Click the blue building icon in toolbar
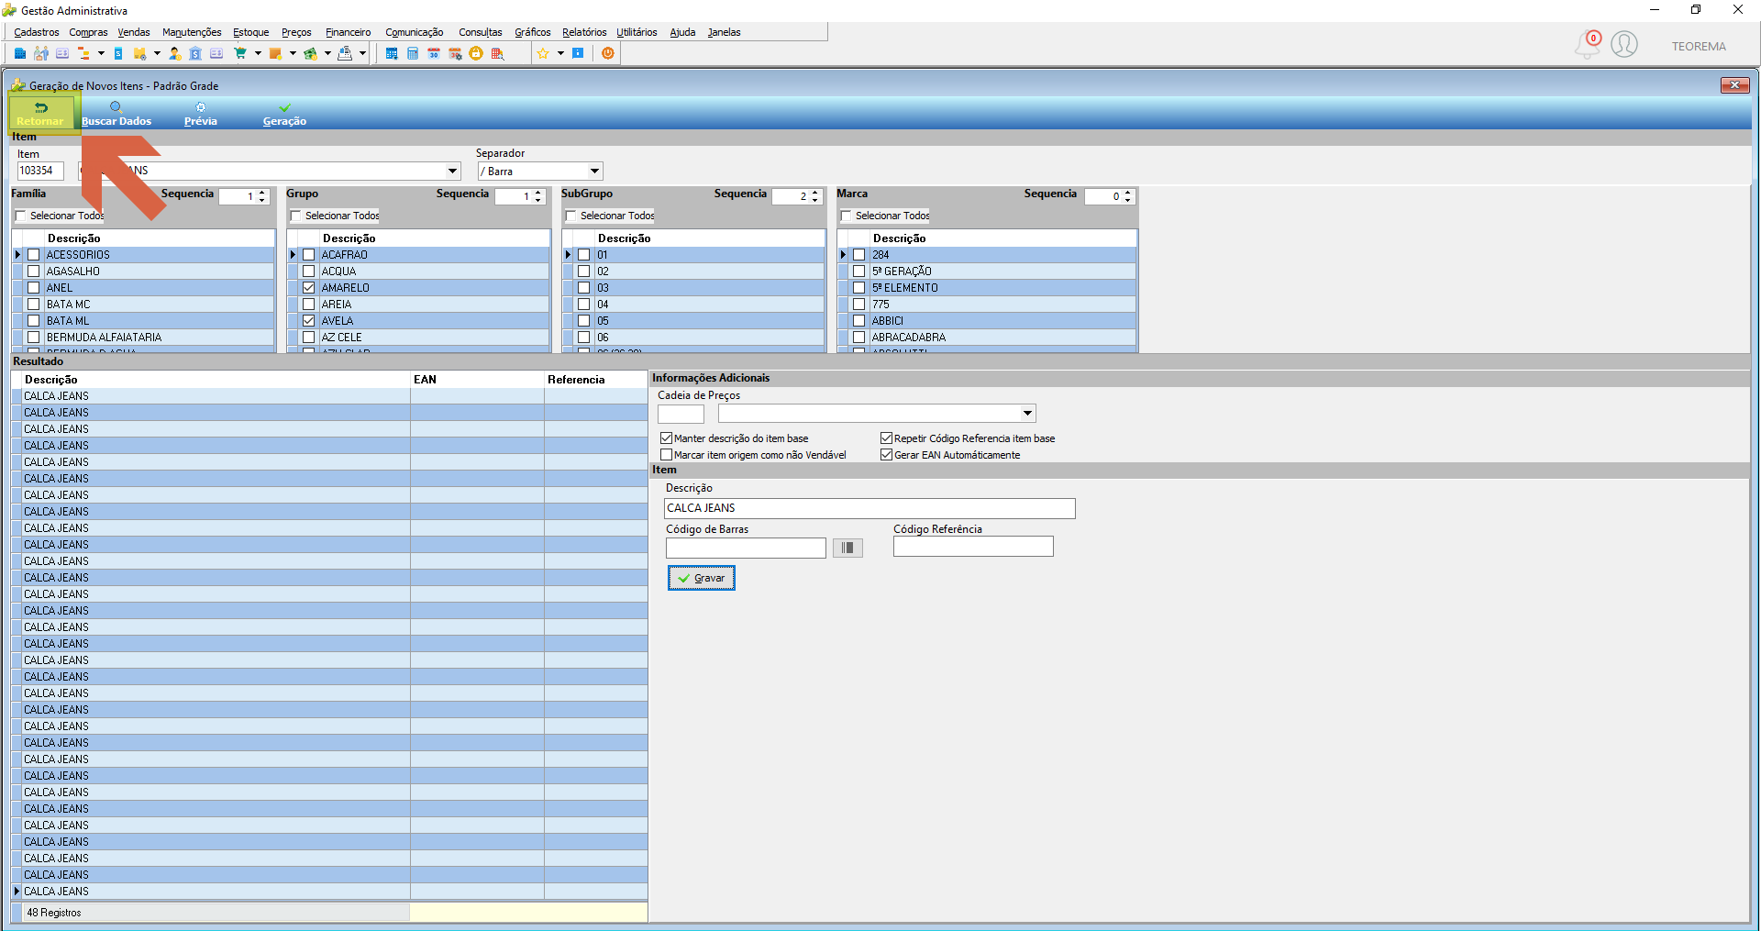1761x931 pixels. coord(20,53)
